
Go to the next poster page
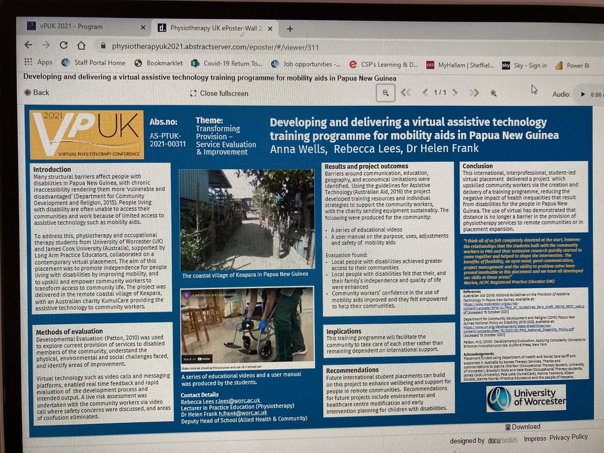455,93
